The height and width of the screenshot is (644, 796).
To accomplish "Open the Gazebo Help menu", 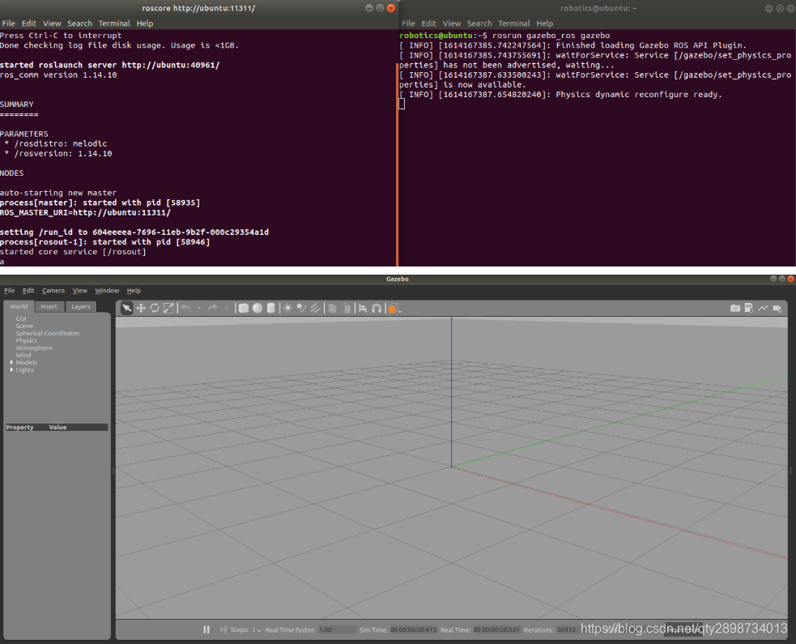I will [x=134, y=291].
